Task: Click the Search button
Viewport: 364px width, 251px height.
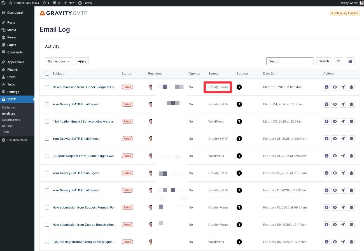Action: (x=324, y=61)
